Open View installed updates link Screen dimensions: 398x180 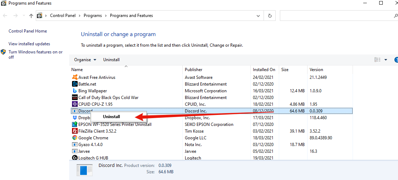[29, 44]
